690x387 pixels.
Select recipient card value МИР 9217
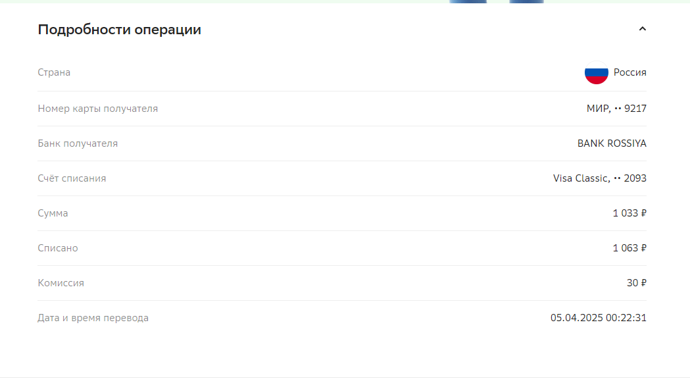[x=616, y=109]
